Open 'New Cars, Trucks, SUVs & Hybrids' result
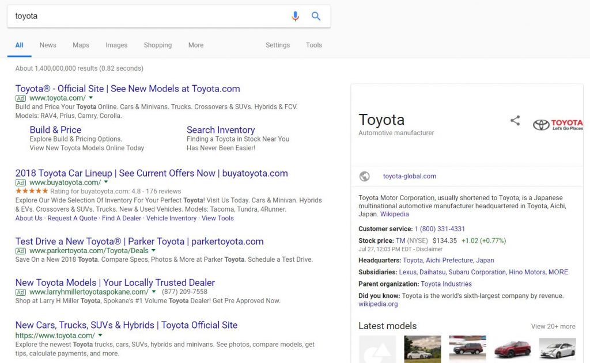The height and width of the screenshot is (363, 590). click(126, 325)
